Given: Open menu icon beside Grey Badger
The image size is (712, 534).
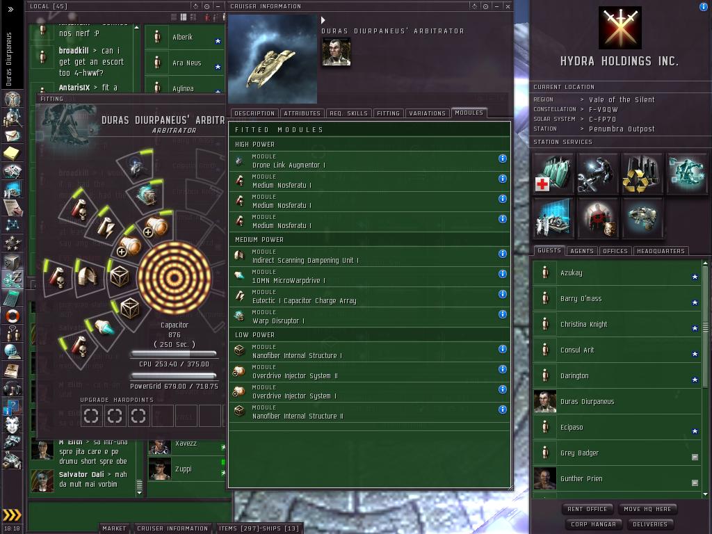Looking at the screenshot, I should click(x=695, y=458).
